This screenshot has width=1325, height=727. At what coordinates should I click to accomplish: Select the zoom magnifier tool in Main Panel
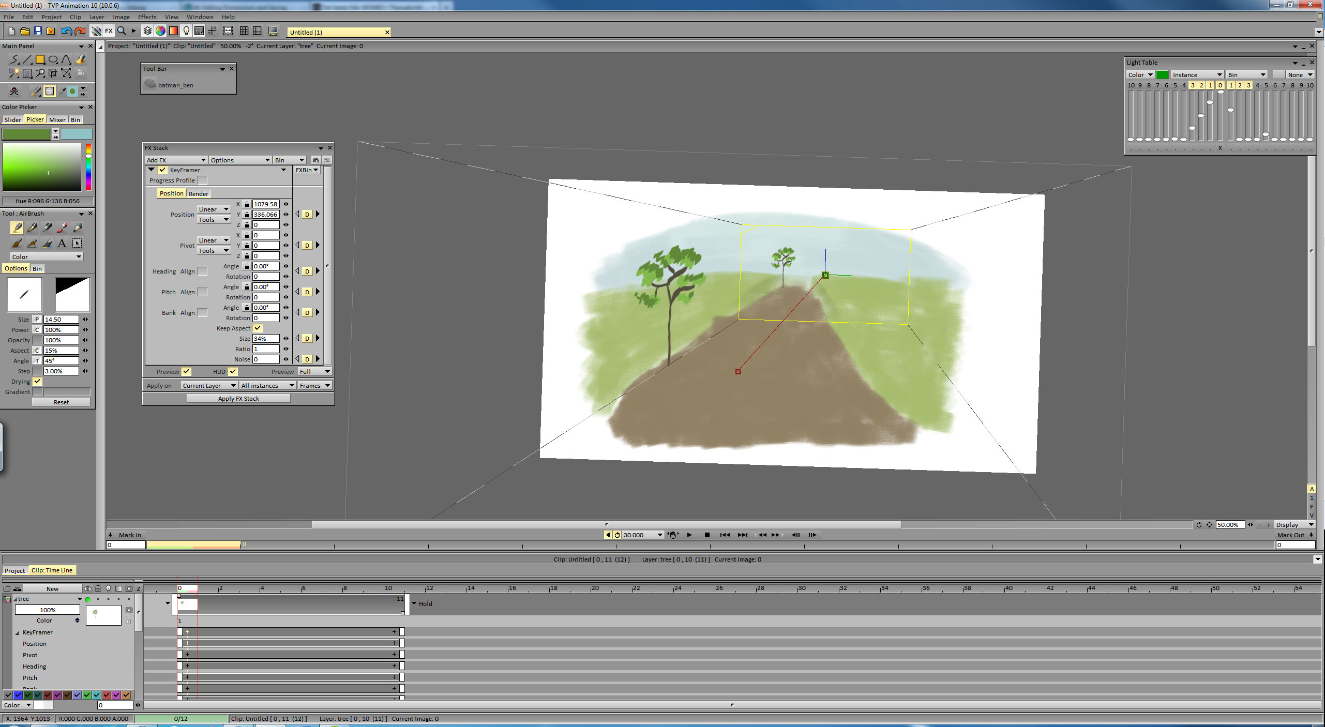(x=40, y=73)
